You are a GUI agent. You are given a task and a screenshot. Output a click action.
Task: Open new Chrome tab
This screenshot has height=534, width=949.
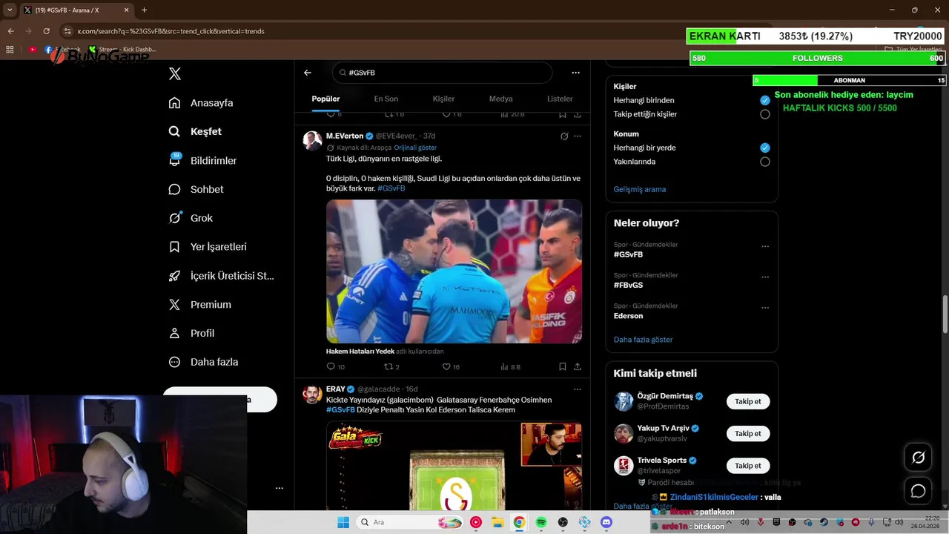[144, 10]
